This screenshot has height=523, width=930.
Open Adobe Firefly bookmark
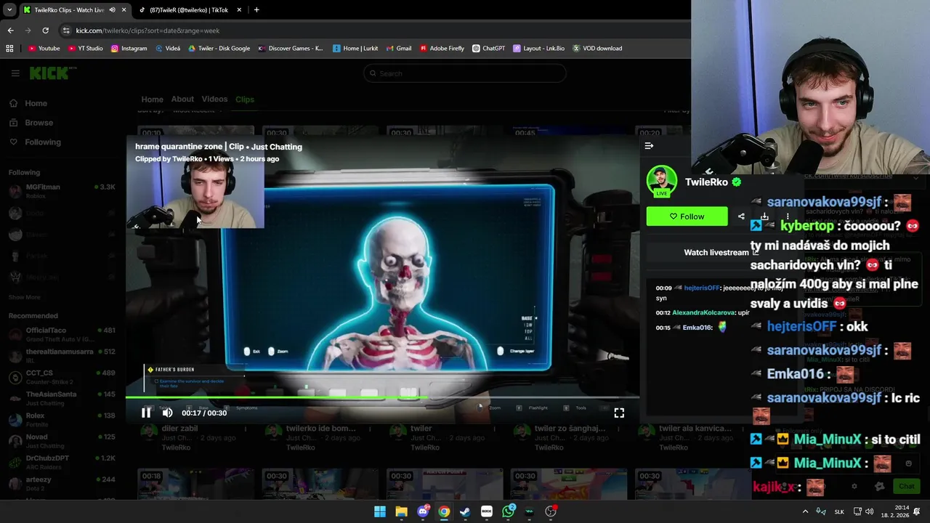(x=442, y=49)
